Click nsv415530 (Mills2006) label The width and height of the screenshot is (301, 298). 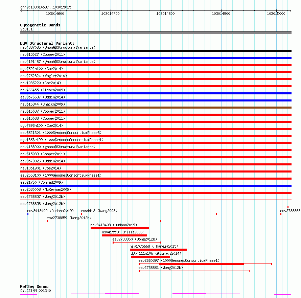click(123, 232)
